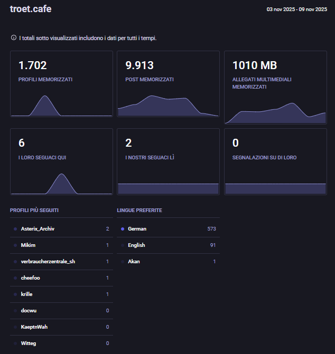Select the I Nostri Seguaci Lì card
This screenshot has width=335, height=354.
coord(168,161)
